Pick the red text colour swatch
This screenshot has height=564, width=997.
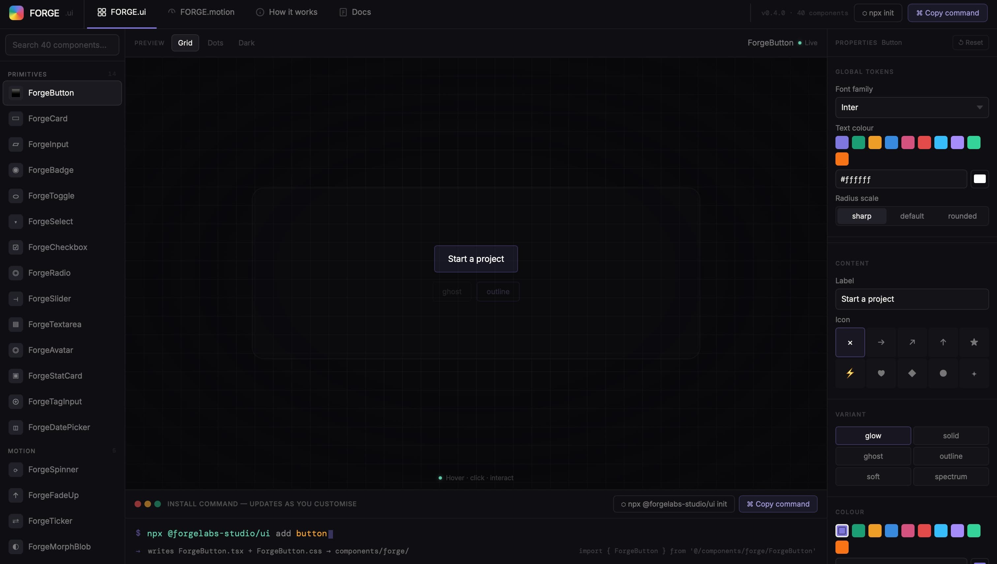pos(924,142)
